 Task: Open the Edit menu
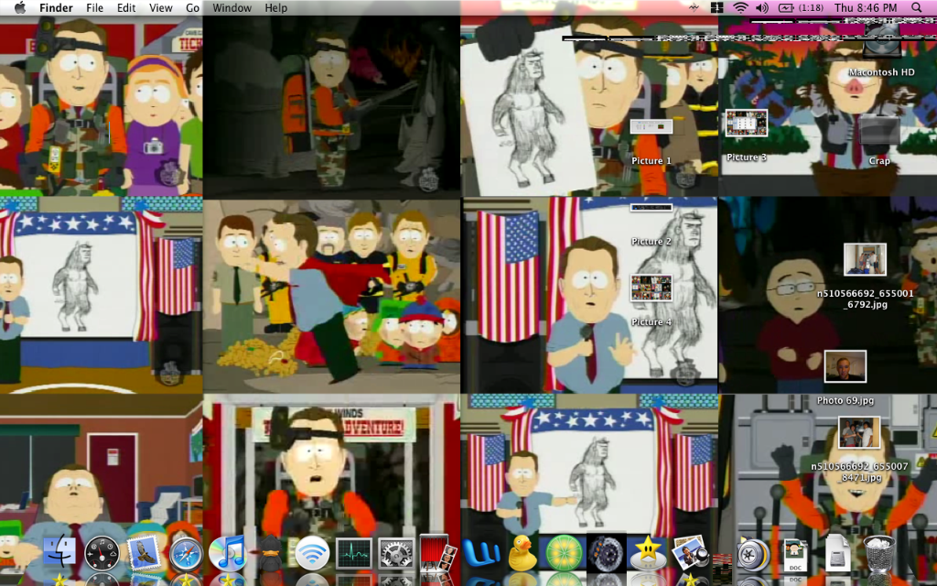tap(126, 7)
